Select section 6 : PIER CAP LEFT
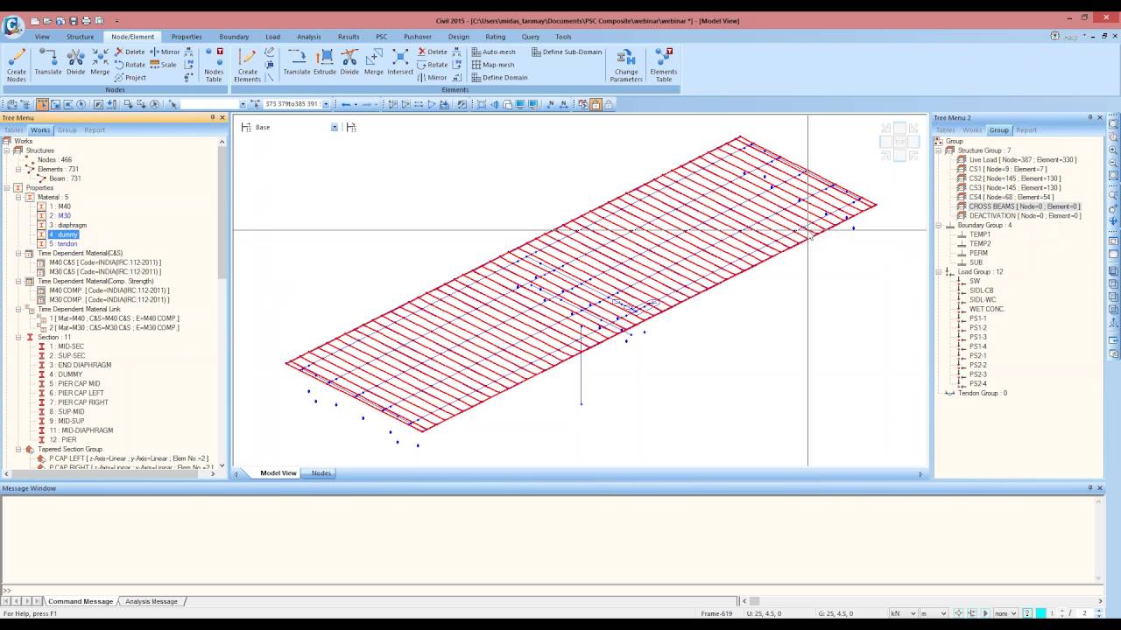This screenshot has height=630, width=1121. 75,393
